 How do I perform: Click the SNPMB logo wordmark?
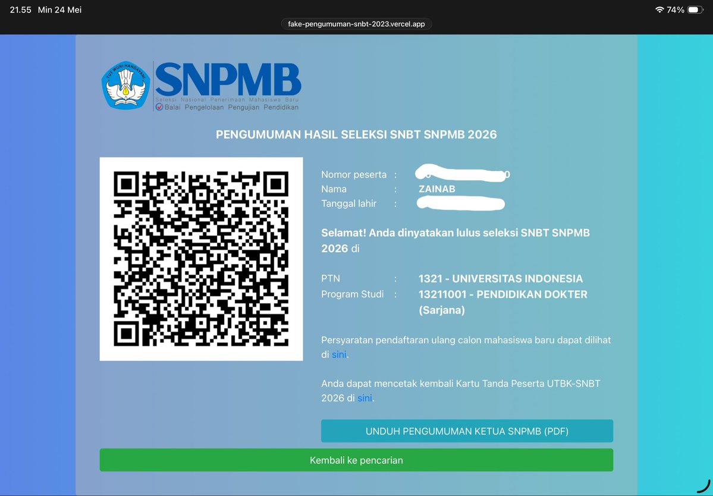click(x=228, y=79)
